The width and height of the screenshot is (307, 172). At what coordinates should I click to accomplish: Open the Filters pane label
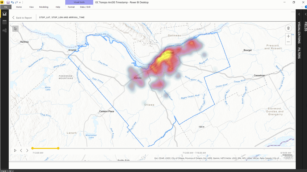click(299, 53)
